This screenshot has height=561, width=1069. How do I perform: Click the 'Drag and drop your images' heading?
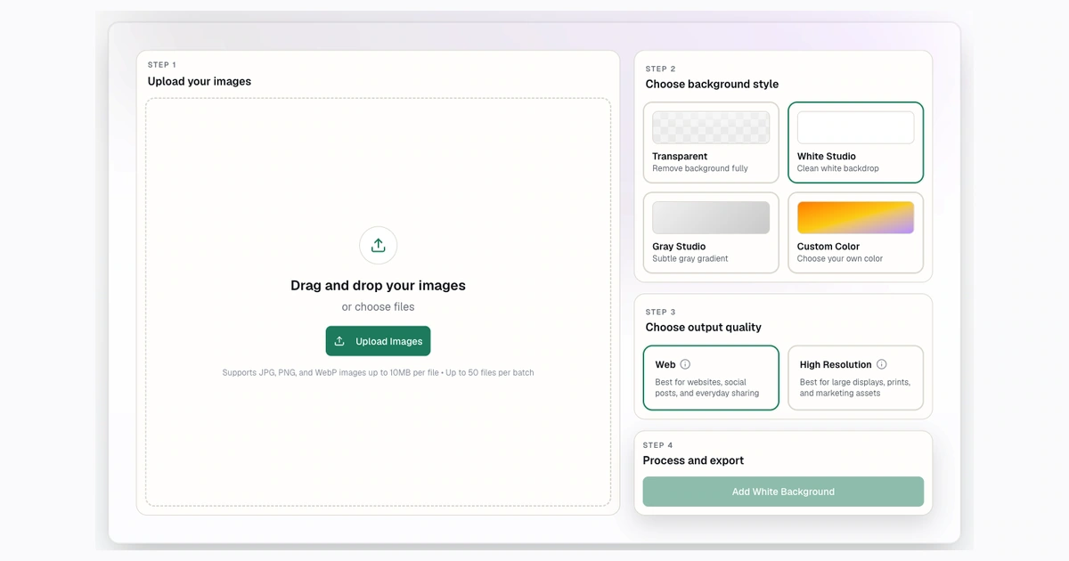(378, 286)
